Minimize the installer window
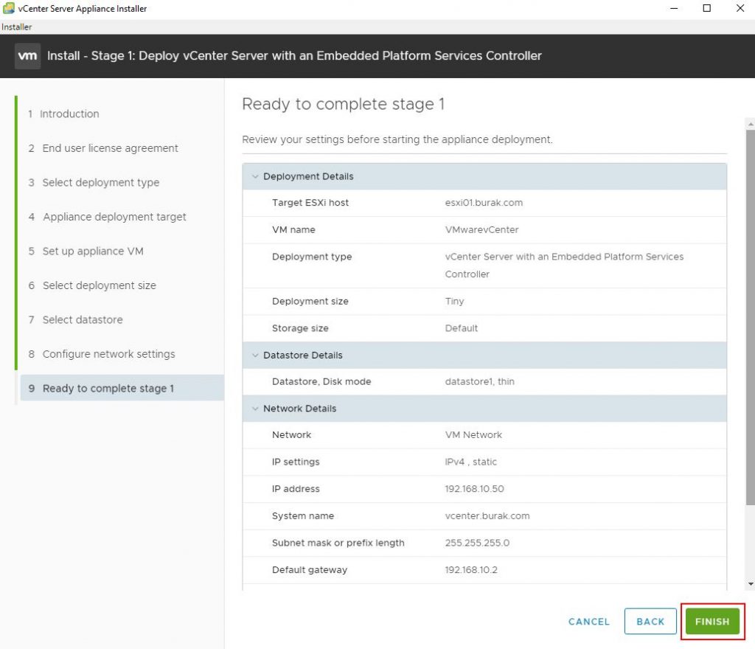 [674, 8]
